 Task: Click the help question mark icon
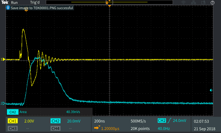coord(212,2)
